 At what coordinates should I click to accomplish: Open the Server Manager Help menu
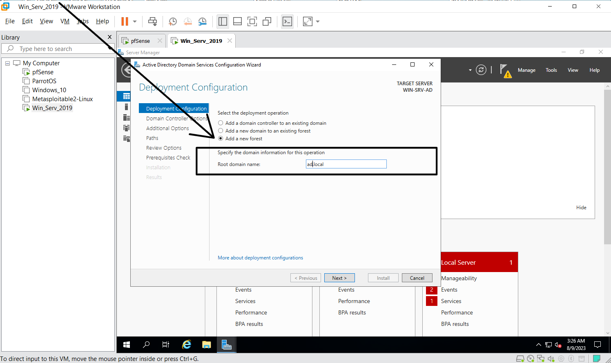[595, 70]
